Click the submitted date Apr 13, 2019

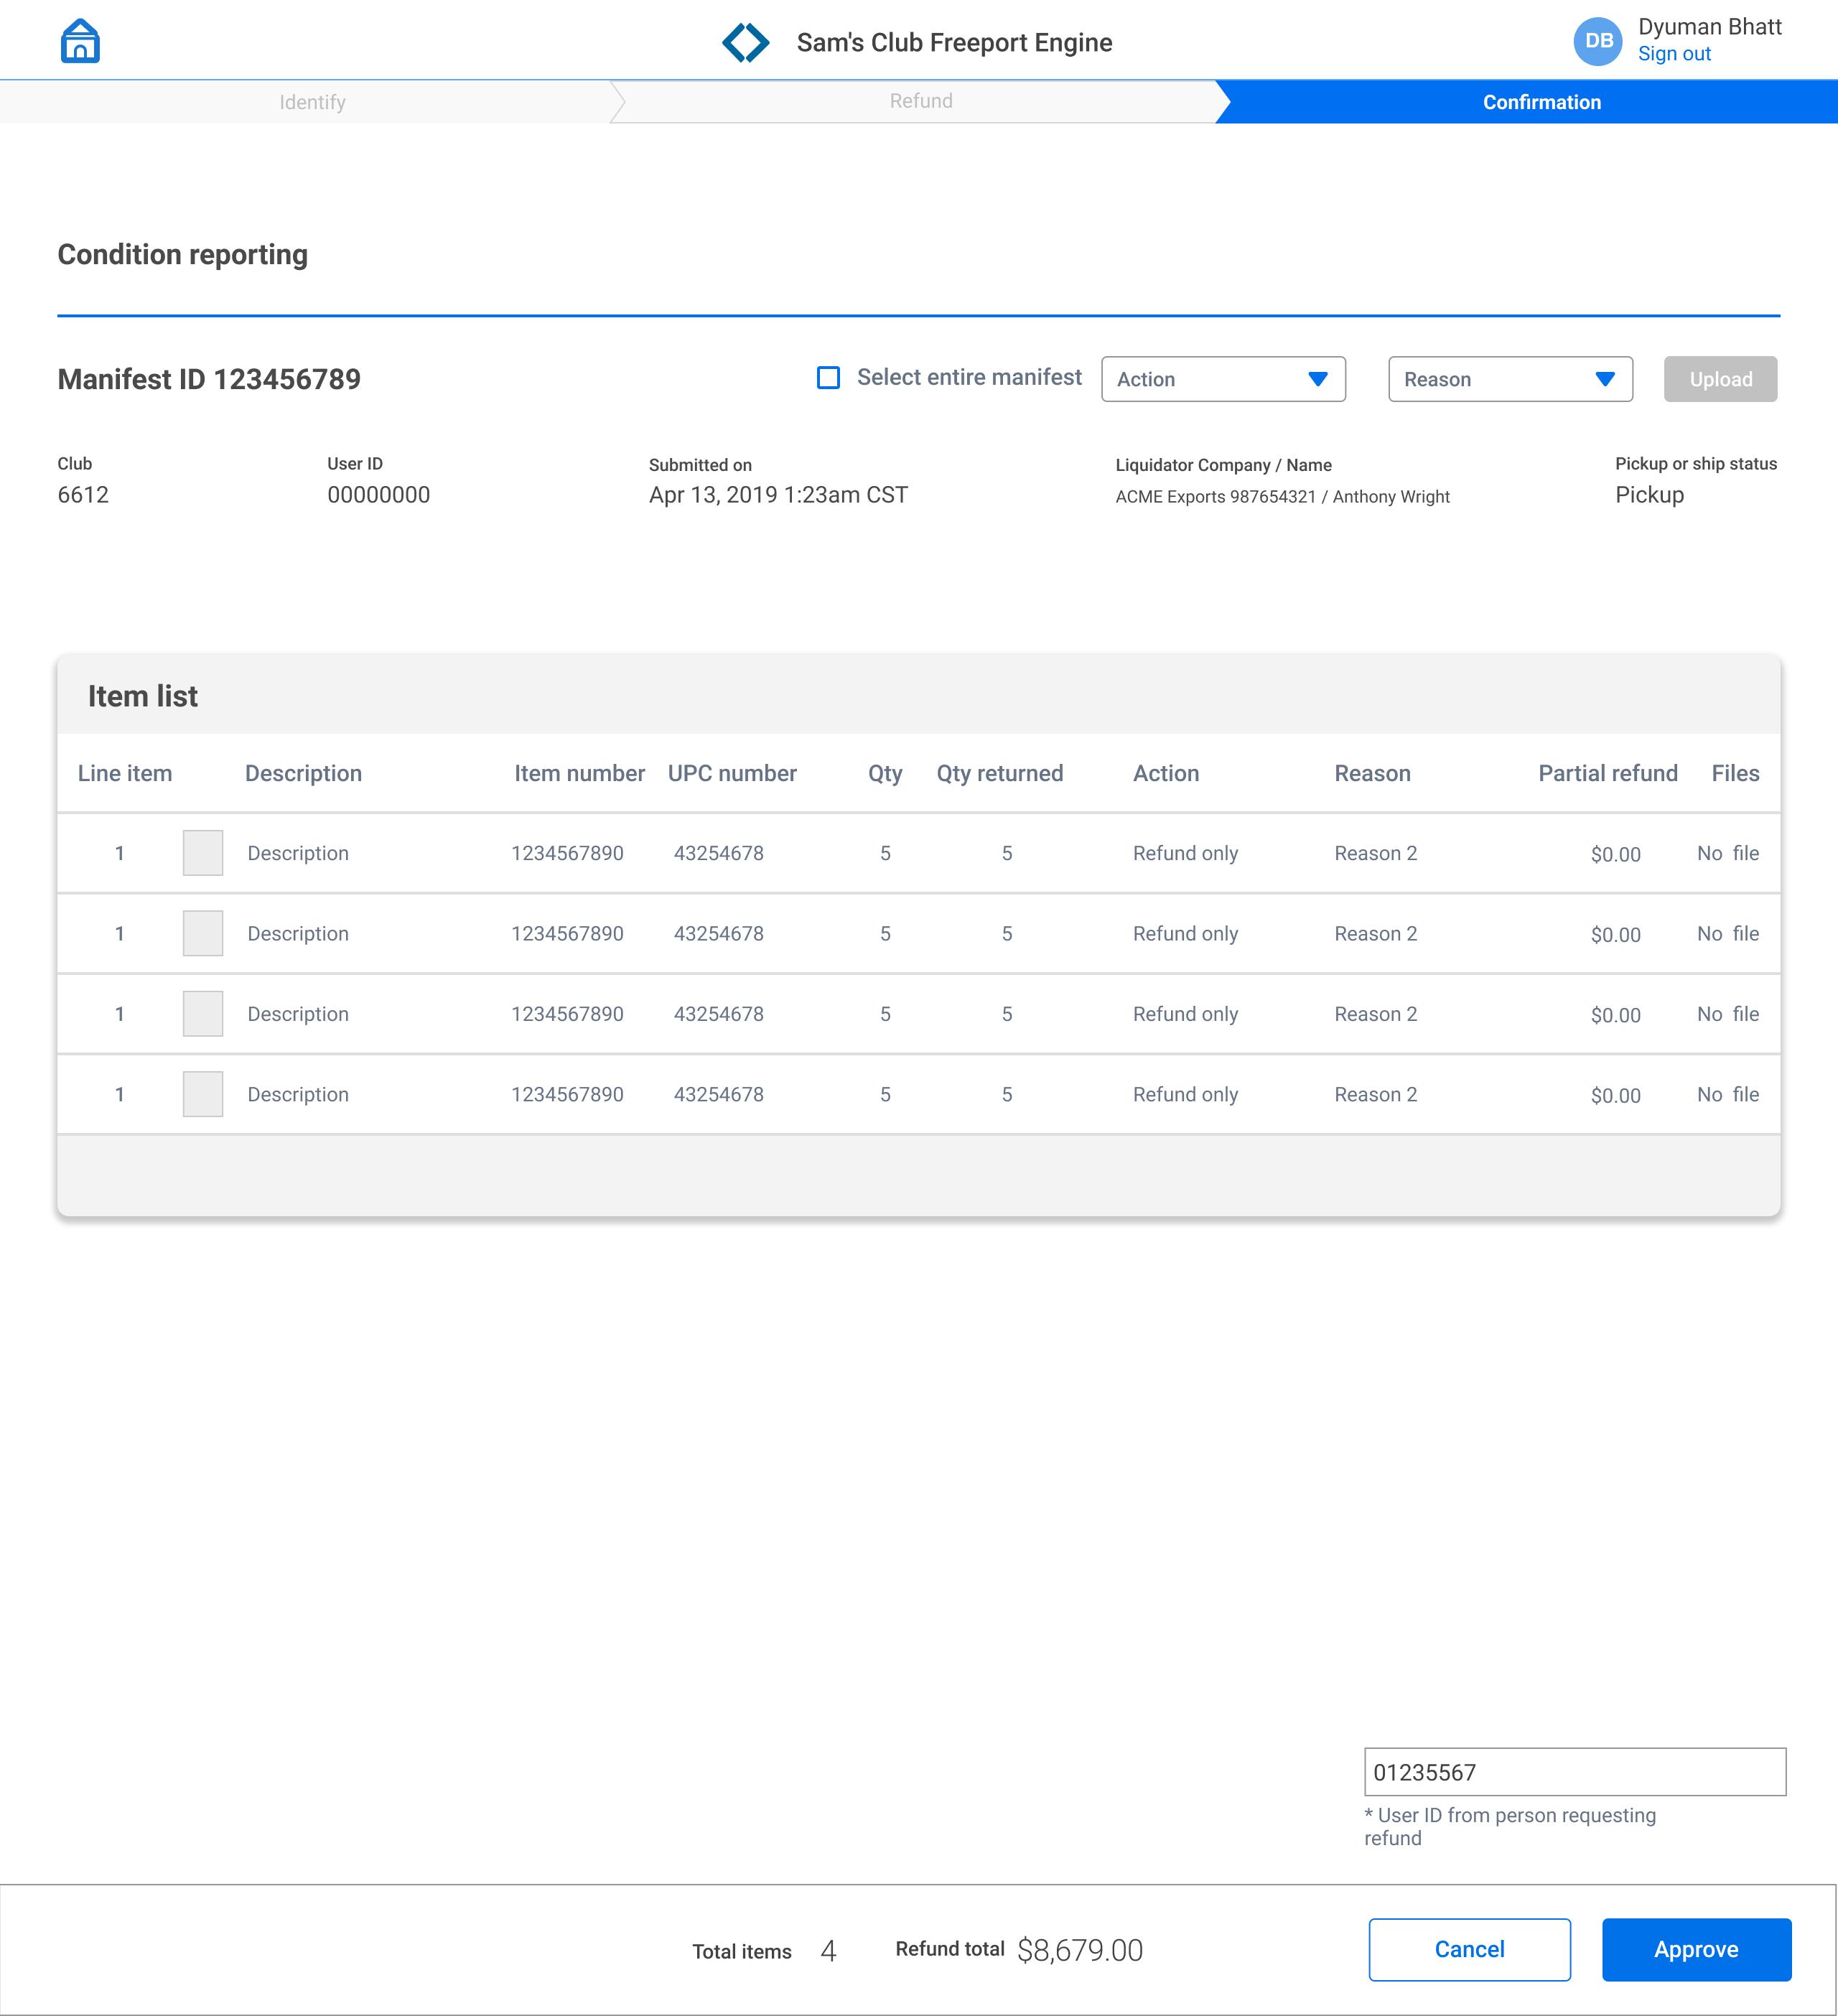click(778, 495)
